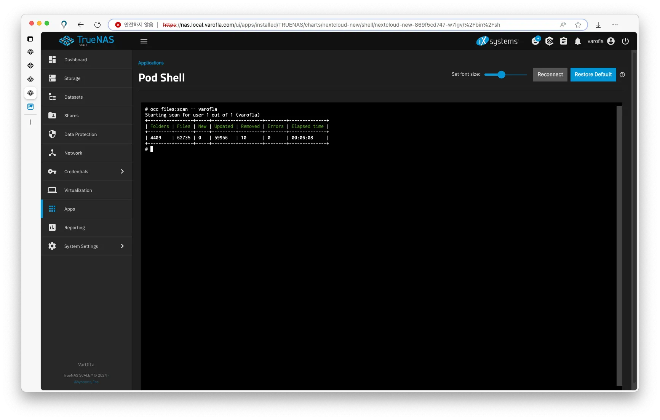Open browser downloads icon

598,25
